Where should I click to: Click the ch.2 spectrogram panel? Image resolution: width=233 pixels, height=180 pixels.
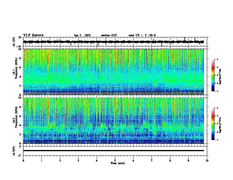(x=114, y=121)
